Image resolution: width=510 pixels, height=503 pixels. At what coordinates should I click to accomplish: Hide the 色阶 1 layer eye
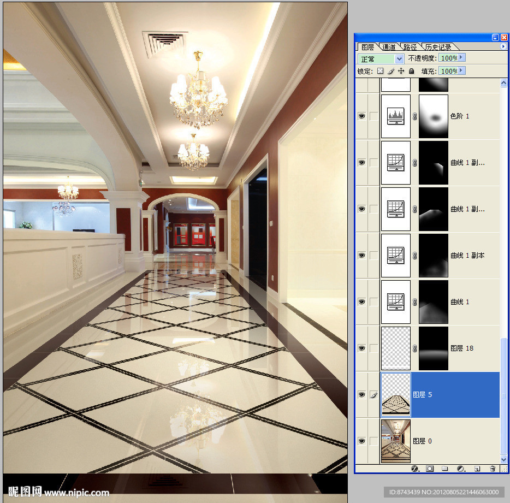click(x=361, y=116)
